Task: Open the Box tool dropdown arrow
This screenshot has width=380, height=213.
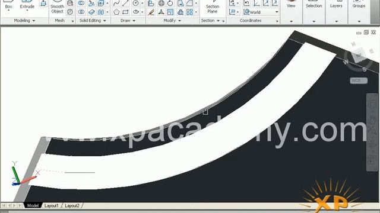Action: click(9, 11)
